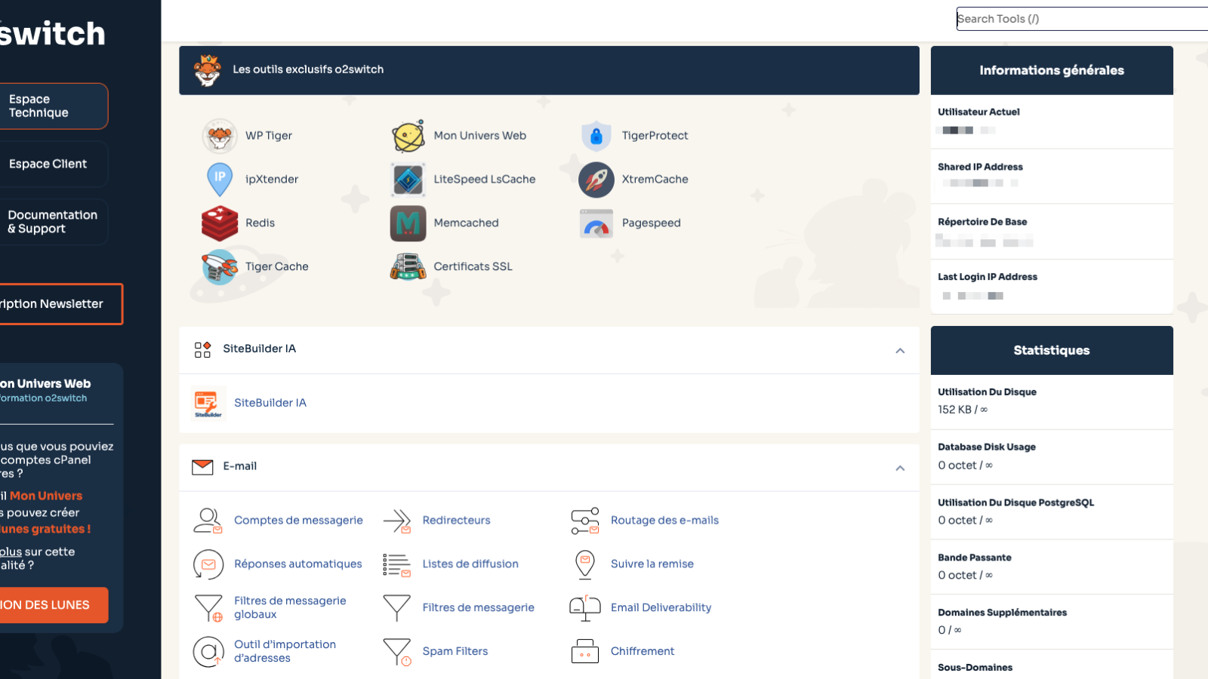The width and height of the screenshot is (1208, 679).
Task: Collapse the SiteBuilder IA section
Action: point(900,351)
